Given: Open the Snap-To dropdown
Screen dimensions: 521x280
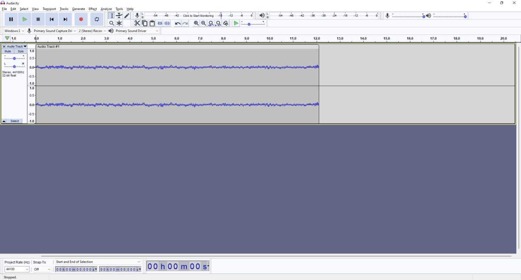Looking at the screenshot, I should coord(42,269).
